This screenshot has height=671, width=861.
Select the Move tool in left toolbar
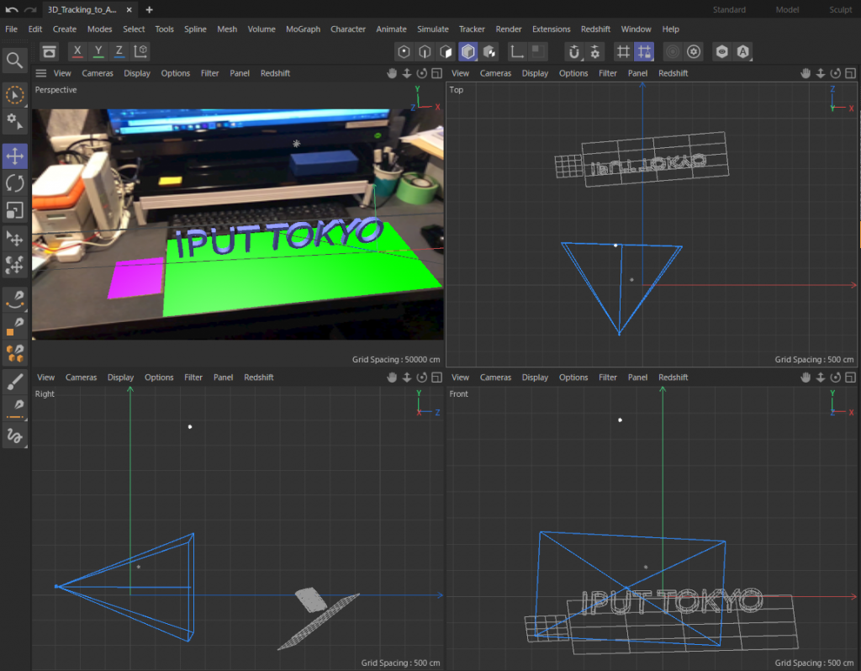[x=15, y=156]
